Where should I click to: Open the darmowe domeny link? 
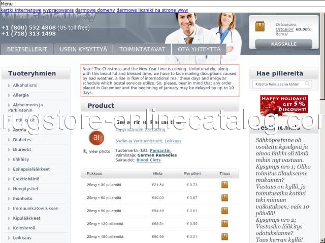point(95,10)
